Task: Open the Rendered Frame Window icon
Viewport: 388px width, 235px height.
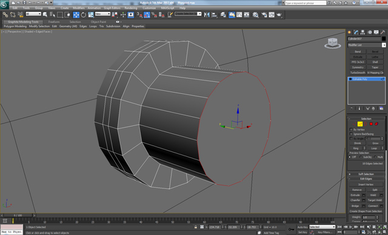Action: (x=272, y=15)
